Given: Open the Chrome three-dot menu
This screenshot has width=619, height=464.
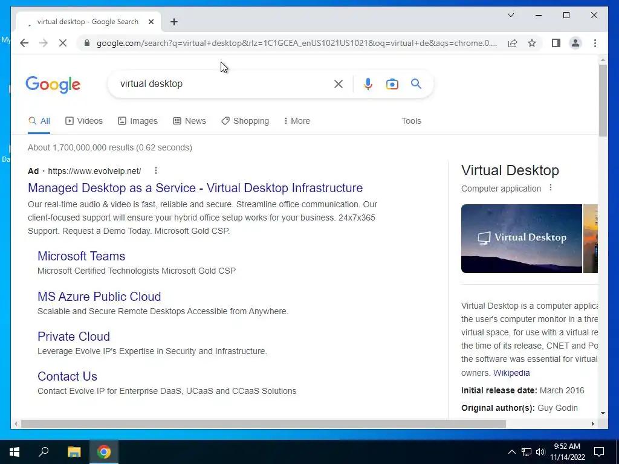Looking at the screenshot, I should tap(595, 43).
